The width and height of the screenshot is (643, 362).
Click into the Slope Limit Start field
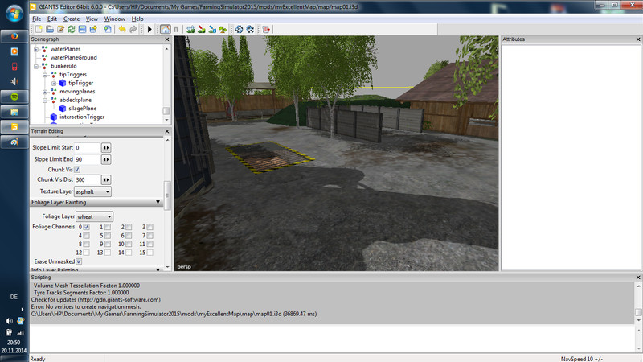click(x=88, y=148)
